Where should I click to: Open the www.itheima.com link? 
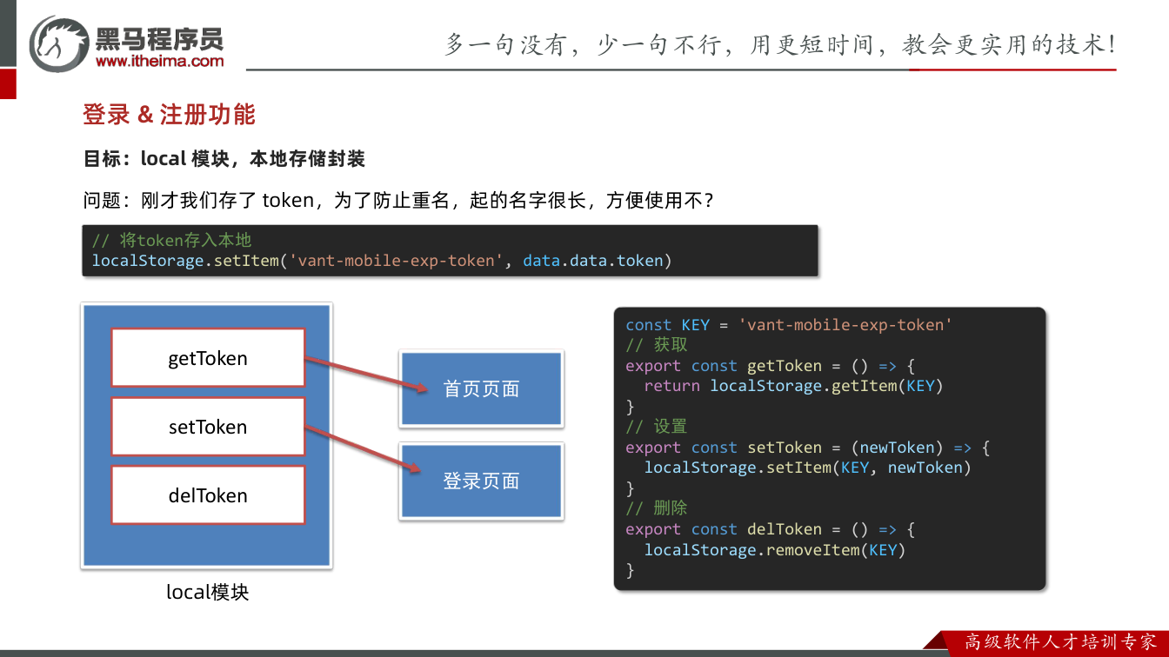159,62
